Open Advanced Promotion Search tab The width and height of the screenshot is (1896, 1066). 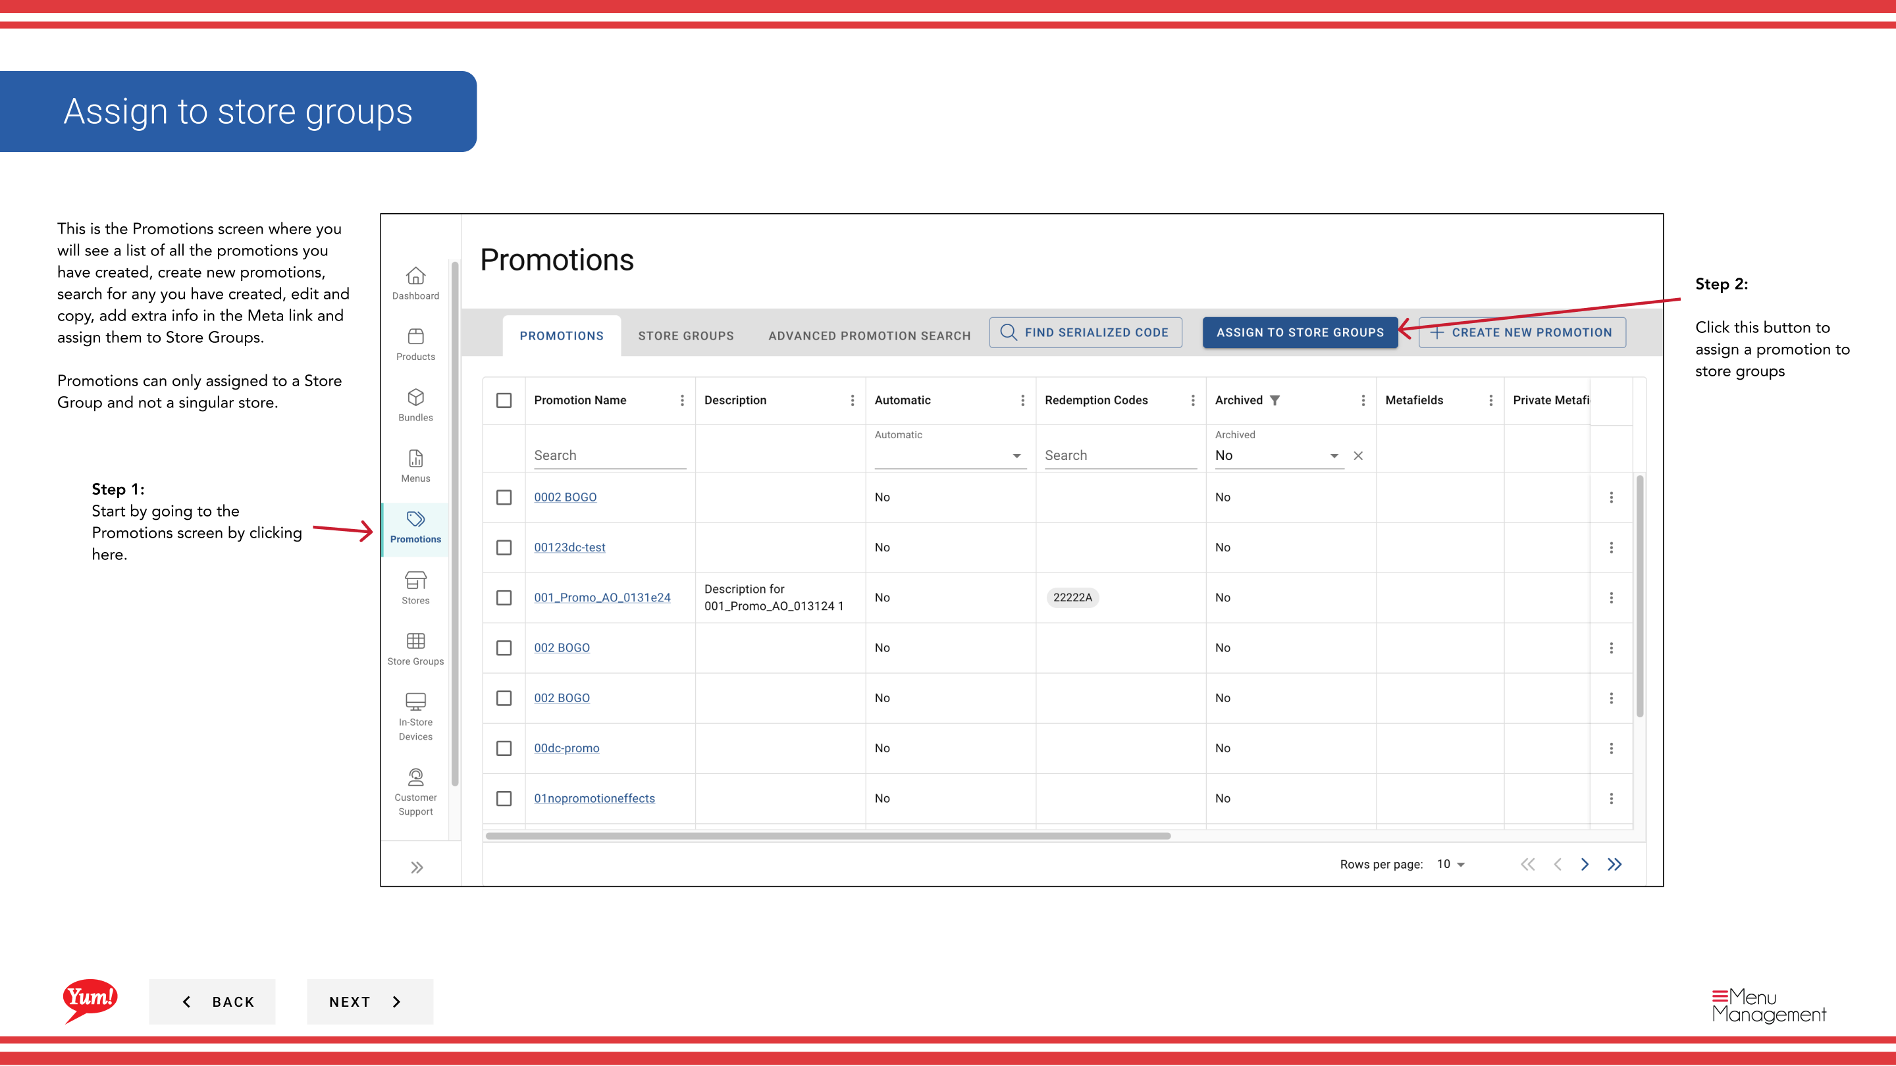point(869,336)
